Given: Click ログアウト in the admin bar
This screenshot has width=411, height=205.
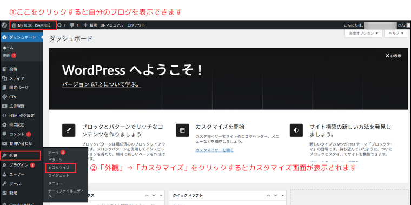Looking at the screenshot, I should [x=136, y=25].
